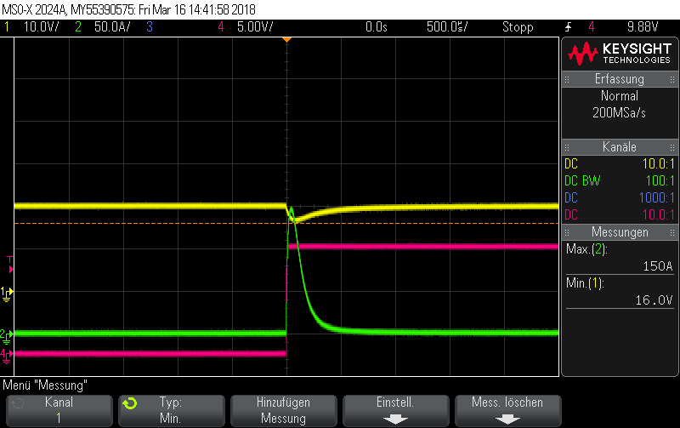Click the Max.(2) measurement label
The width and height of the screenshot is (680, 428).
pos(586,249)
